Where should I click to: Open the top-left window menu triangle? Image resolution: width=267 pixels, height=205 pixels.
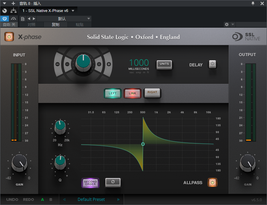4,3
